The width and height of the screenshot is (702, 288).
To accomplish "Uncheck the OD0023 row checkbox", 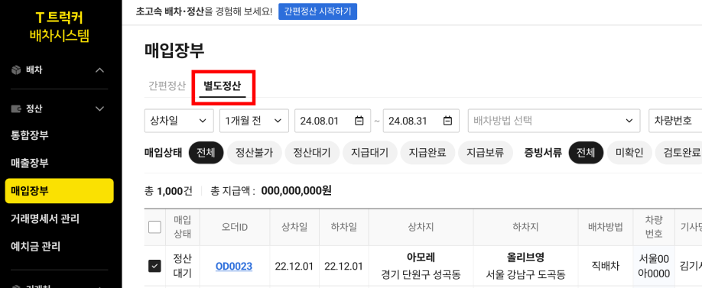I will [154, 267].
